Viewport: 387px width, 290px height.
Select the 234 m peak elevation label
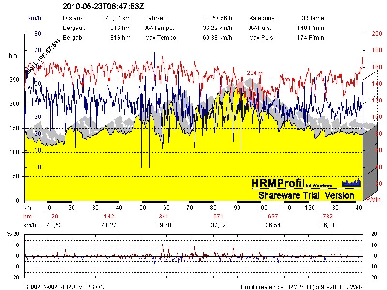(255, 73)
